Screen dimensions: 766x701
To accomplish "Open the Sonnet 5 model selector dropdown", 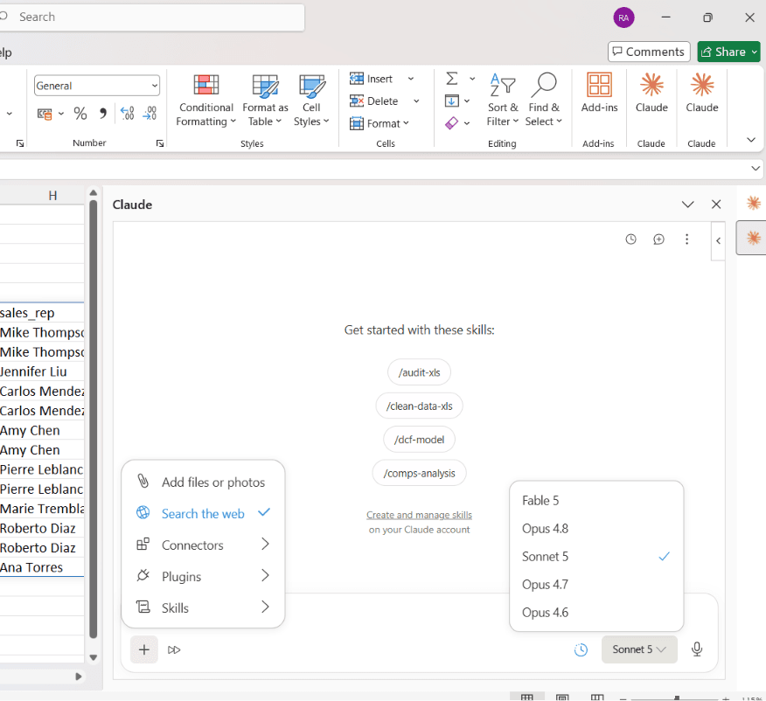I will [639, 649].
